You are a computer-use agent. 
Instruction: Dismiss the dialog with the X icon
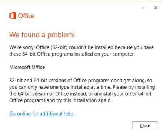[156, 8]
